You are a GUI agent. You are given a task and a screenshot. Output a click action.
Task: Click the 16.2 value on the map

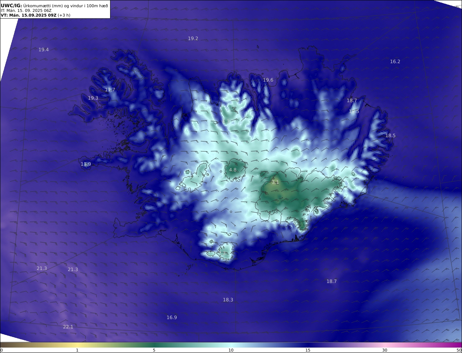pyautogui.click(x=395, y=62)
